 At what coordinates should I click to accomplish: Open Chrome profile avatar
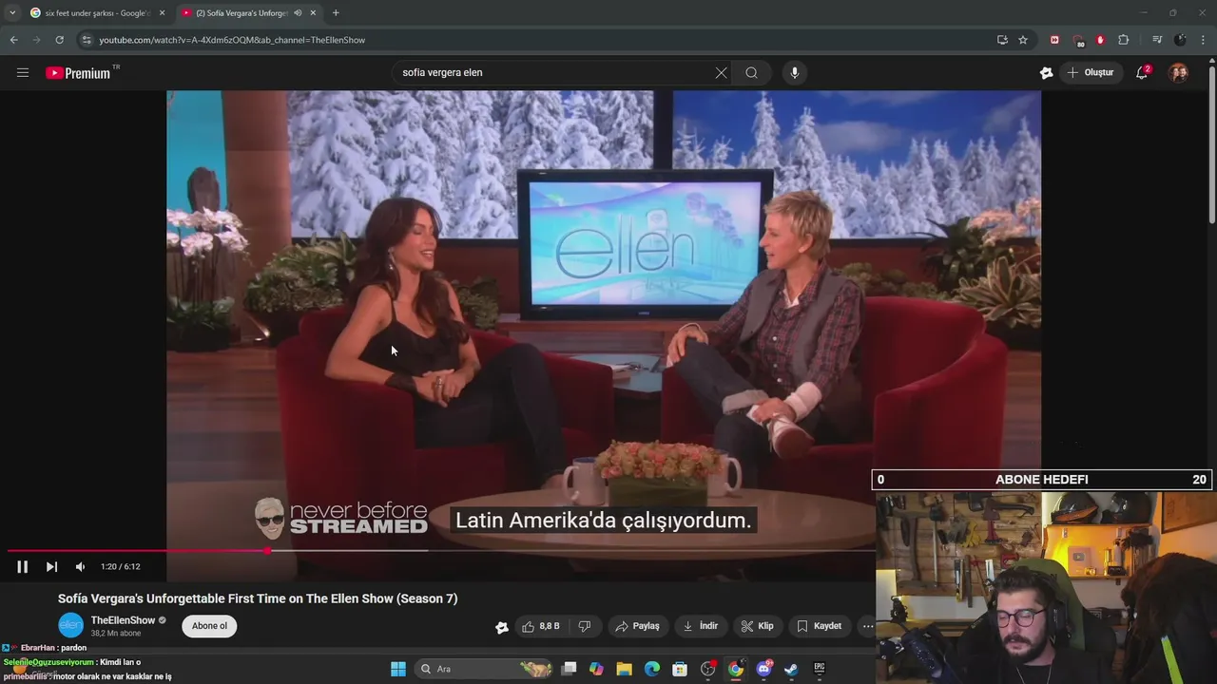(x=1180, y=40)
